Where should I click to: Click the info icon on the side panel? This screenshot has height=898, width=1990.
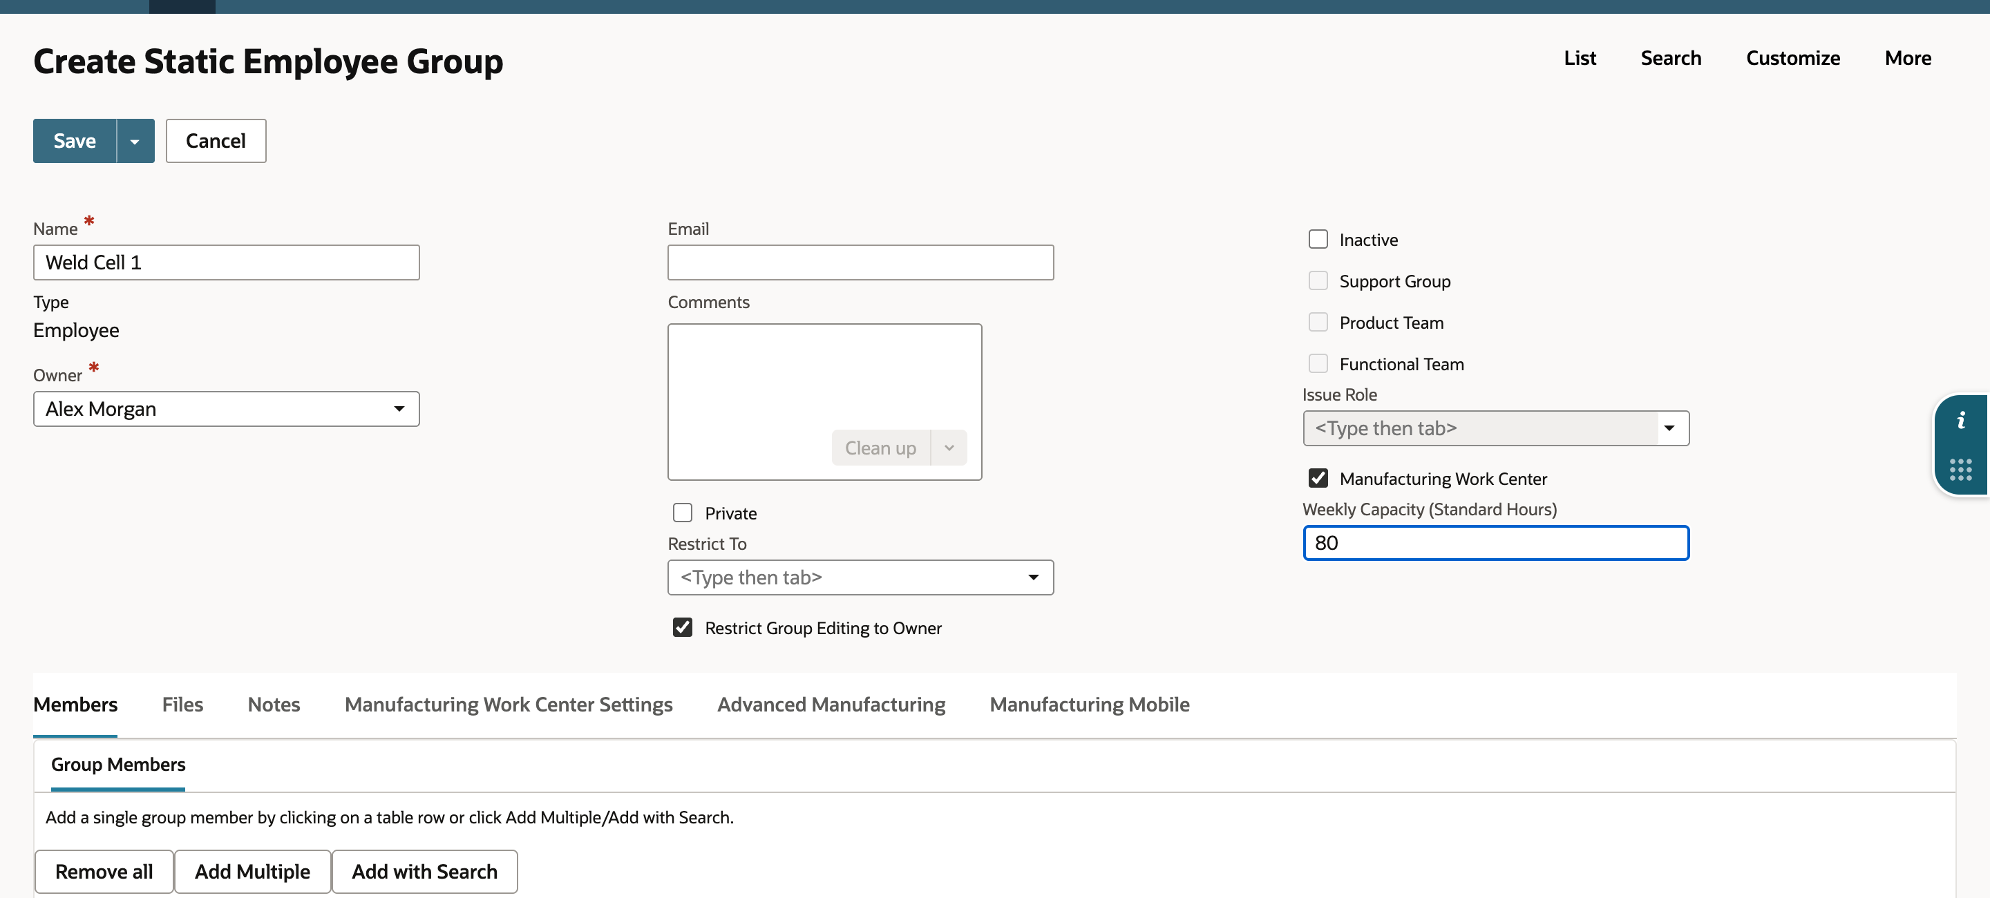tap(1961, 421)
